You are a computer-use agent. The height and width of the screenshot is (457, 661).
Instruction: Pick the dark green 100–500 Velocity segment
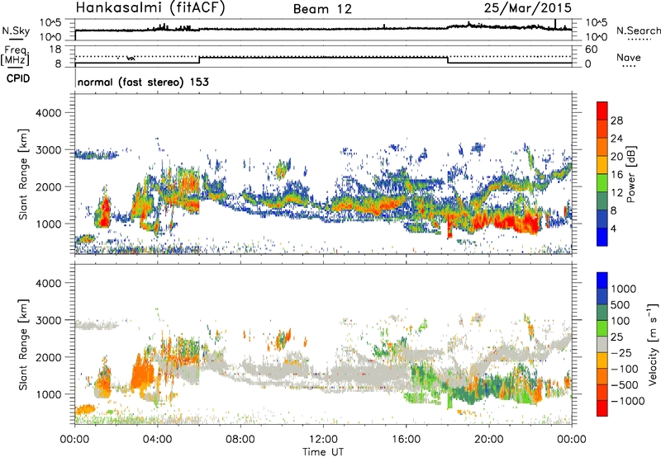click(x=602, y=313)
